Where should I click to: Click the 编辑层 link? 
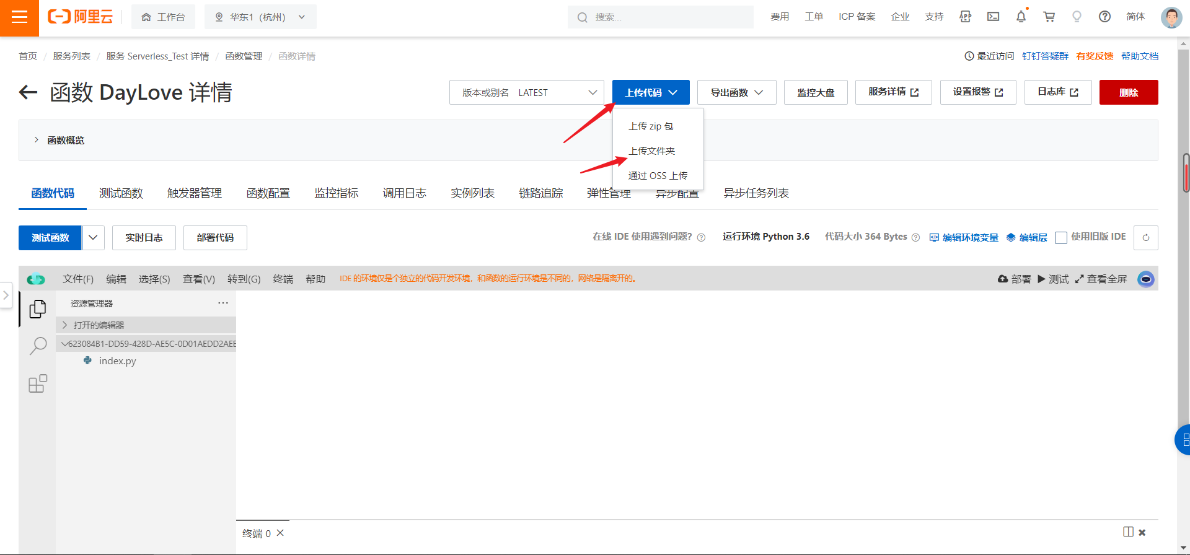1027,238
